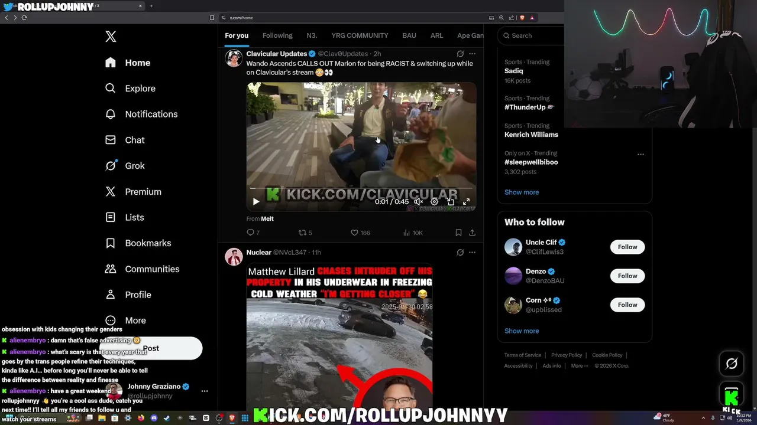Switch to the N3. tab
757x425 pixels.
pyautogui.click(x=312, y=35)
